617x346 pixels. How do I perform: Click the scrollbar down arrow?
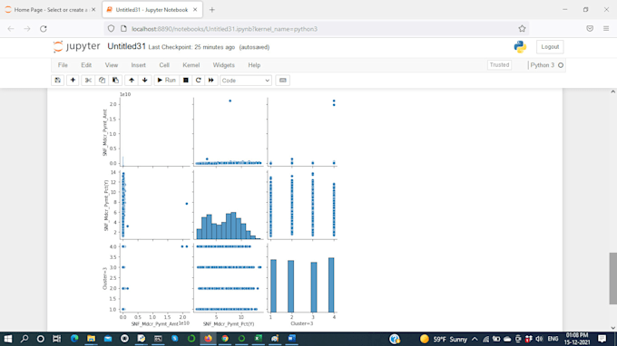pyautogui.click(x=612, y=328)
